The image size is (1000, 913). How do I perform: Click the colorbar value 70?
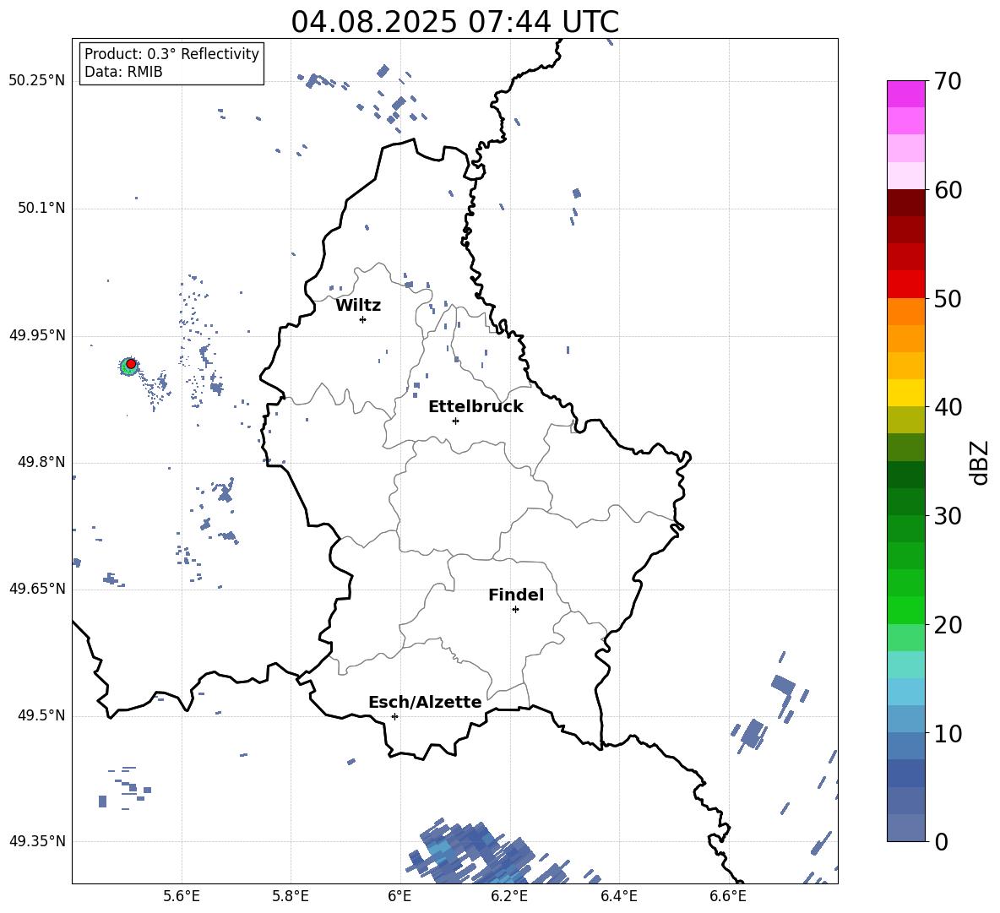click(948, 82)
